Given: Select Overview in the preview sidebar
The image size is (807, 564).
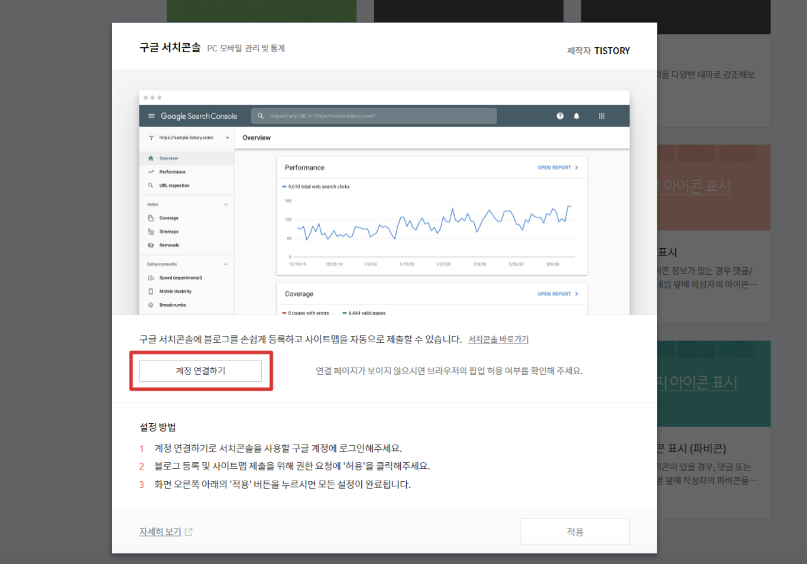Looking at the screenshot, I should pos(187,158).
